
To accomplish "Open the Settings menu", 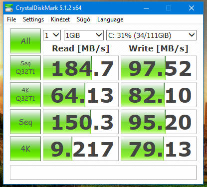I will (33, 19).
